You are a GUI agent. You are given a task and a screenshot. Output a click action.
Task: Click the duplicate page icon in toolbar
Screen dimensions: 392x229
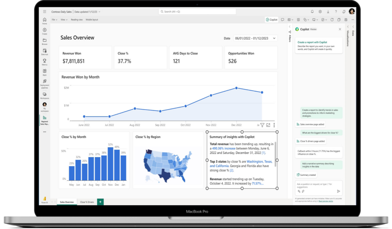tap(339, 20)
